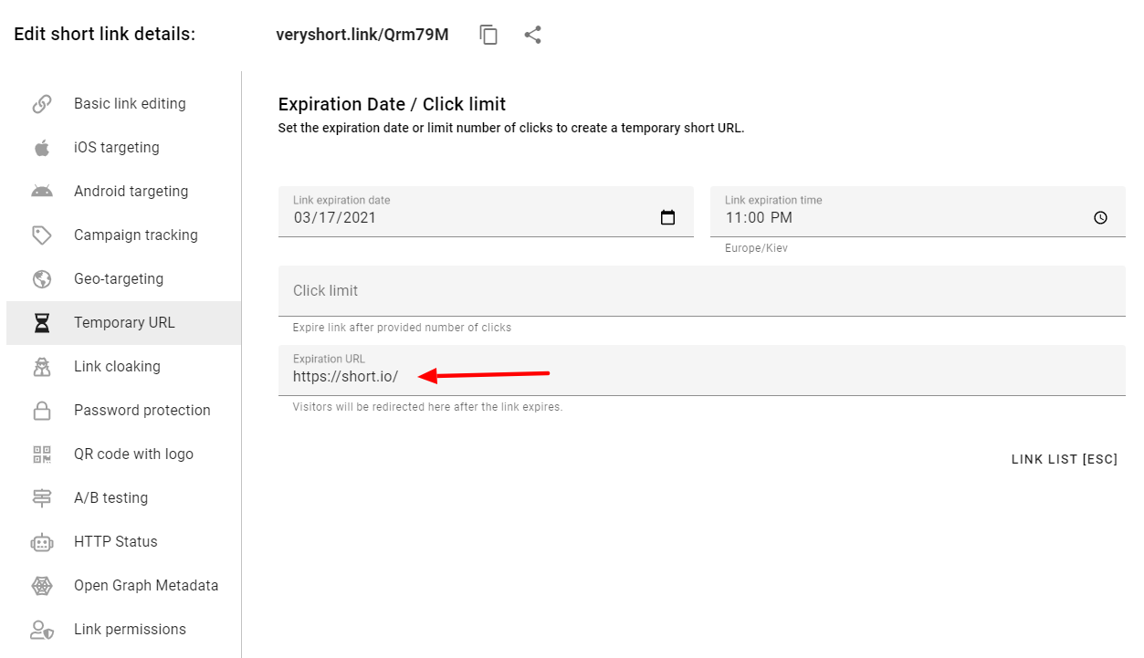Open the expiration time clock picker
Viewport: 1144px width, 658px height.
(1099, 217)
